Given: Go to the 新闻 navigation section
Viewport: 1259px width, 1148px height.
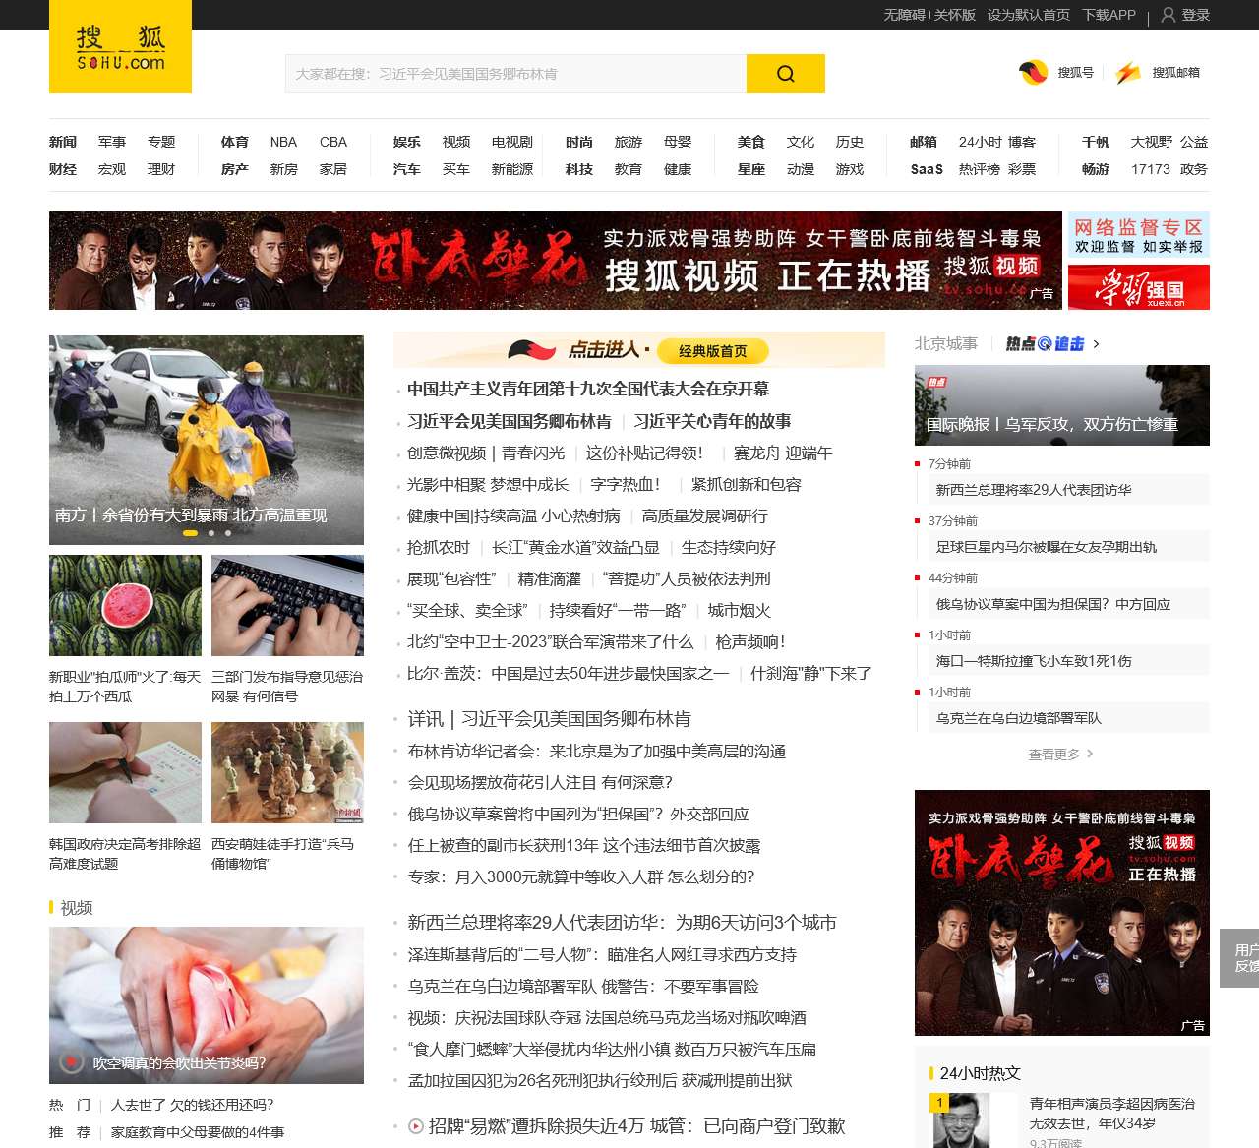Looking at the screenshot, I should [63, 142].
